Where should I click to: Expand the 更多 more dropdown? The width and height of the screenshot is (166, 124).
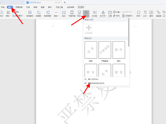tap(56, 14)
